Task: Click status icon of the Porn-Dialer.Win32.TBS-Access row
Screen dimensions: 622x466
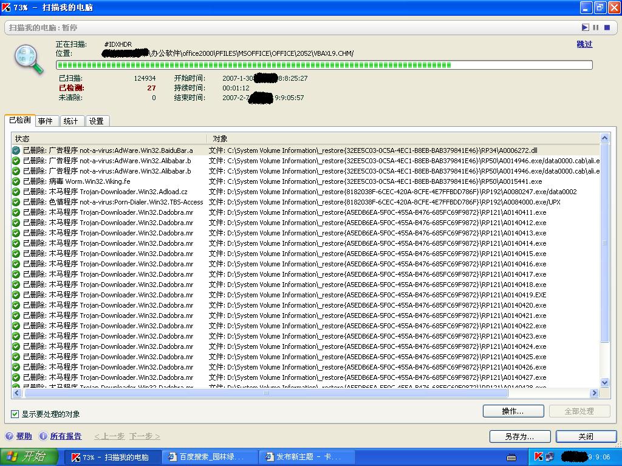Action: [16, 202]
